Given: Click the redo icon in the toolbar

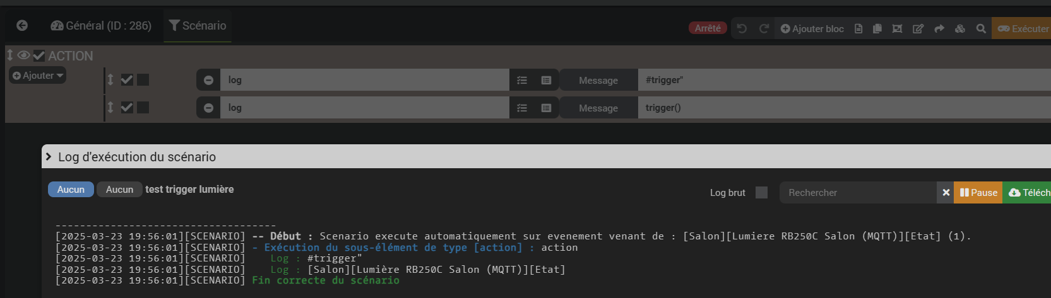Looking at the screenshot, I should pos(764,28).
